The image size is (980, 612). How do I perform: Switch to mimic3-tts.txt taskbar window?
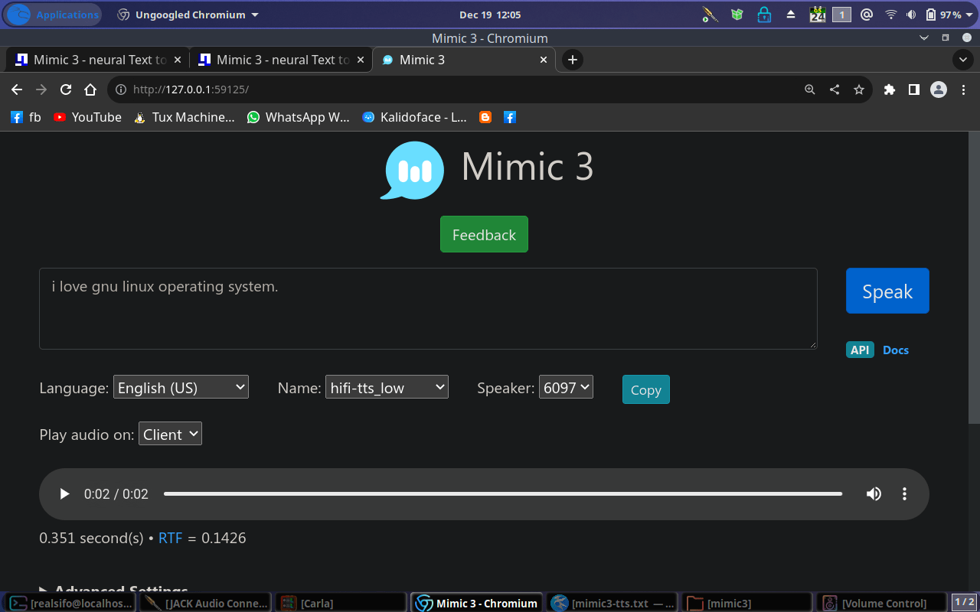pyautogui.click(x=612, y=603)
